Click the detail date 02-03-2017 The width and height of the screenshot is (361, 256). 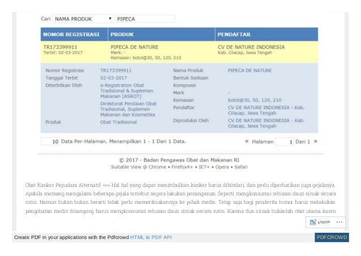tap(114, 78)
